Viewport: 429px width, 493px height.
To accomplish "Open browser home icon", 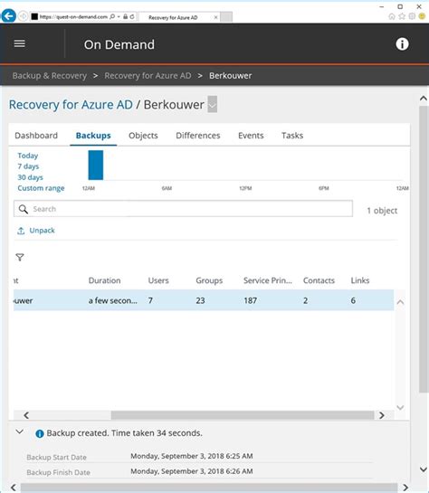I will (x=392, y=16).
